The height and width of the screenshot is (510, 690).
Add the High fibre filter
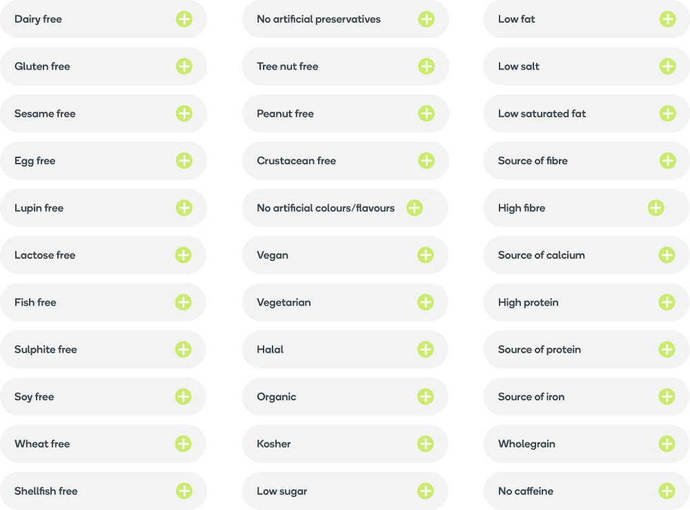655,208
